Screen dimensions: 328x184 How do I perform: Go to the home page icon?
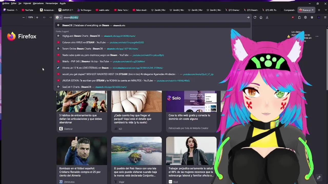[x=261, y=17]
